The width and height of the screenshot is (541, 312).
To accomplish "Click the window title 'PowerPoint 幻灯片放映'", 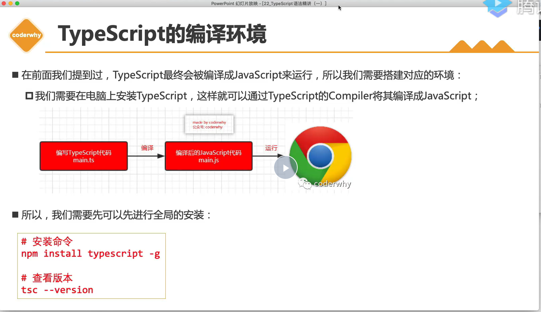I will pos(269,3).
